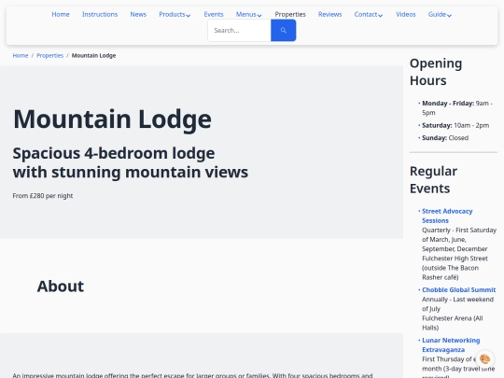Open Chobble Global Summit event link

click(x=458, y=289)
